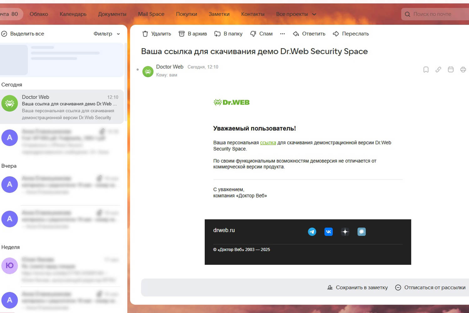
Task: Expand the Фильтр dropdown
Action: 107,34
